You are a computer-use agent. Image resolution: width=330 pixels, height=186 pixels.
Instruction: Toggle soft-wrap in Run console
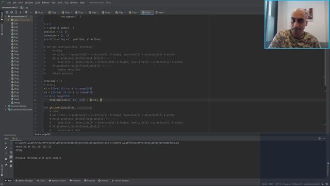[11, 152]
